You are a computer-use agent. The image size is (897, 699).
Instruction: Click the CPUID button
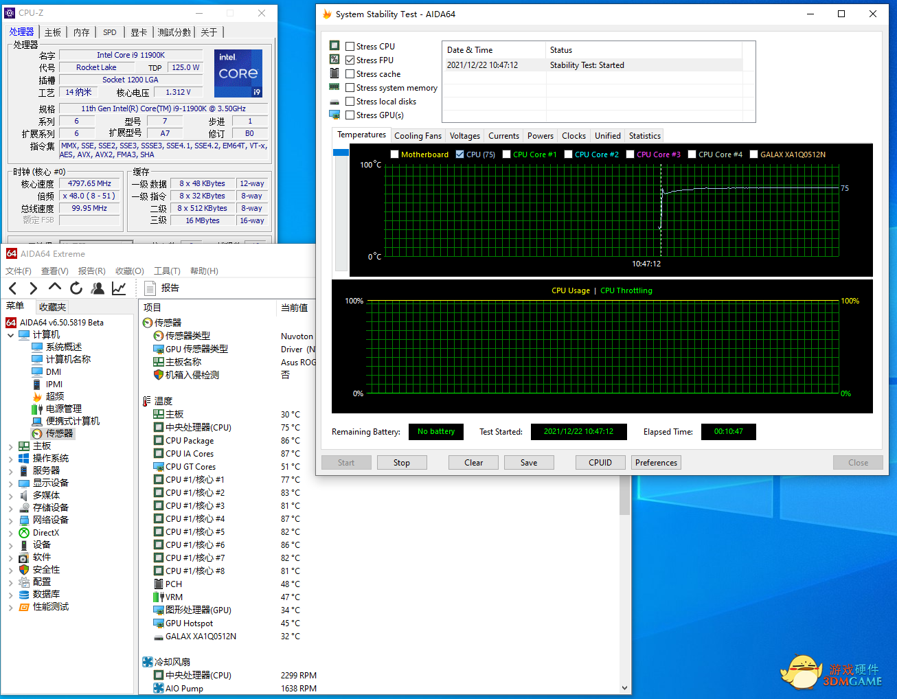click(x=600, y=463)
